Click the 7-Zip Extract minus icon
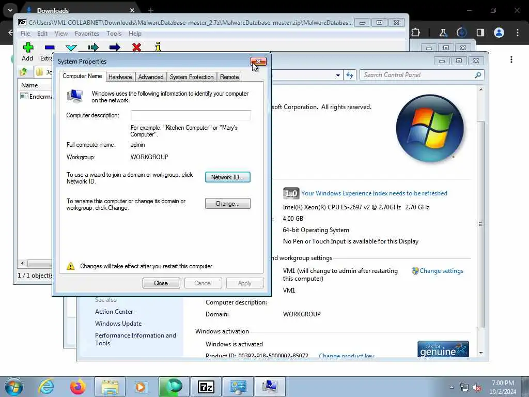 click(50, 47)
